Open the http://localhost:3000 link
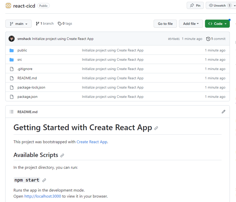236x202 pixels. coord(43,196)
